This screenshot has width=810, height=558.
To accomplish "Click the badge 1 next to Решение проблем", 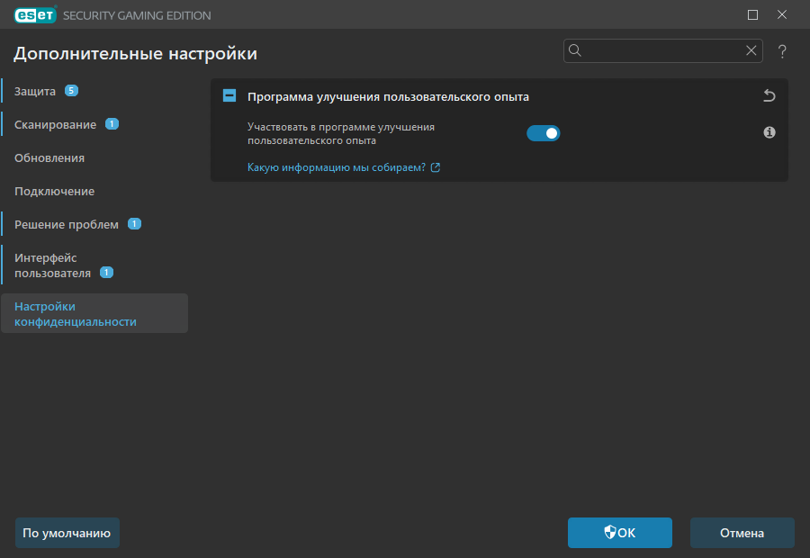I will pyautogui.click(x=134, y=224).
